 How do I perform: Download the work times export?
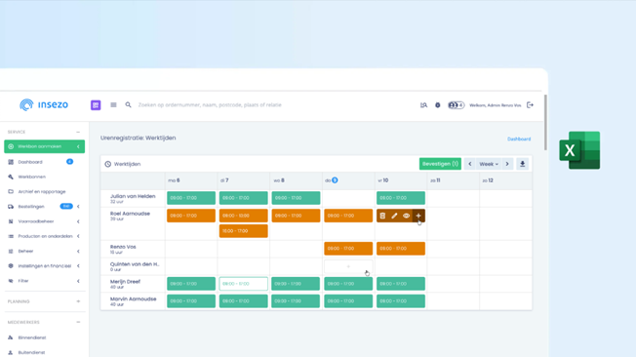[523, 164]
